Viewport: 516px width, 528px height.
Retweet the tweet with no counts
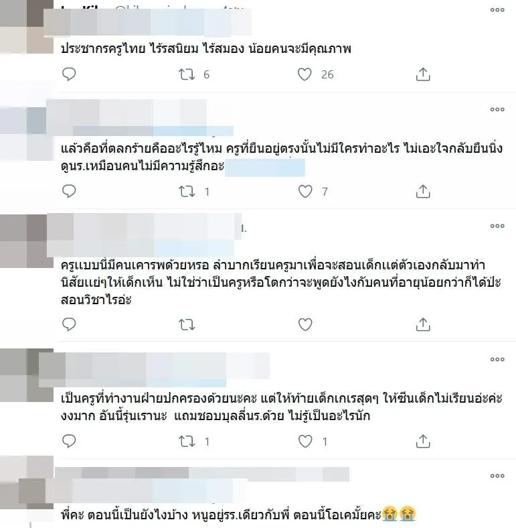point(187,324)
